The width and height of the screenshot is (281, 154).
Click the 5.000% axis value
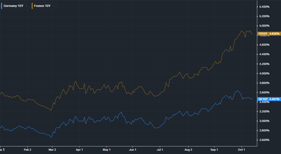264,26
